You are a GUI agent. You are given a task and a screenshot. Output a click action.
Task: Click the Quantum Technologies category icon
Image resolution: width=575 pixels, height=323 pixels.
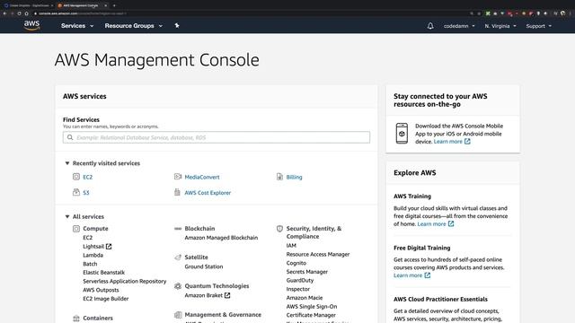click(178, 286)
